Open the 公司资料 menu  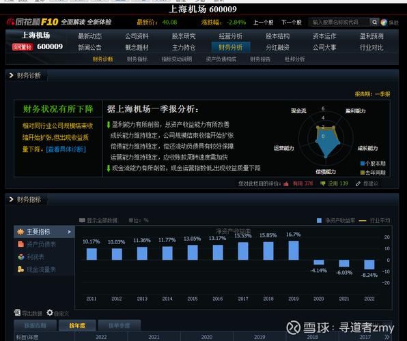(137, 36)
